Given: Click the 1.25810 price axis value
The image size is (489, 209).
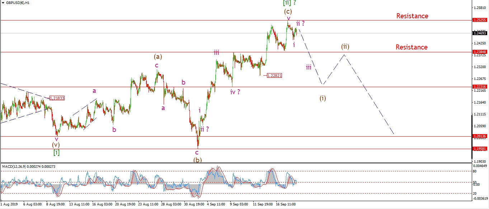Looking at the screenshot, I should click(480, 8).
